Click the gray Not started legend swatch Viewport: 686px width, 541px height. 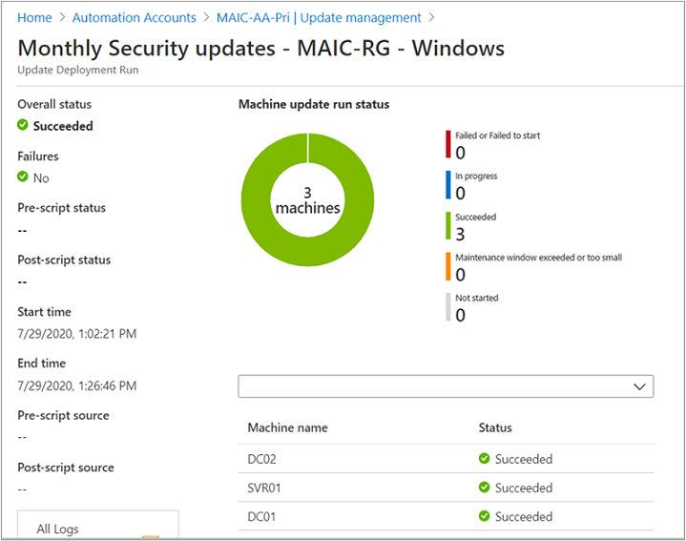pyautogui.click(x=447, y=307)
